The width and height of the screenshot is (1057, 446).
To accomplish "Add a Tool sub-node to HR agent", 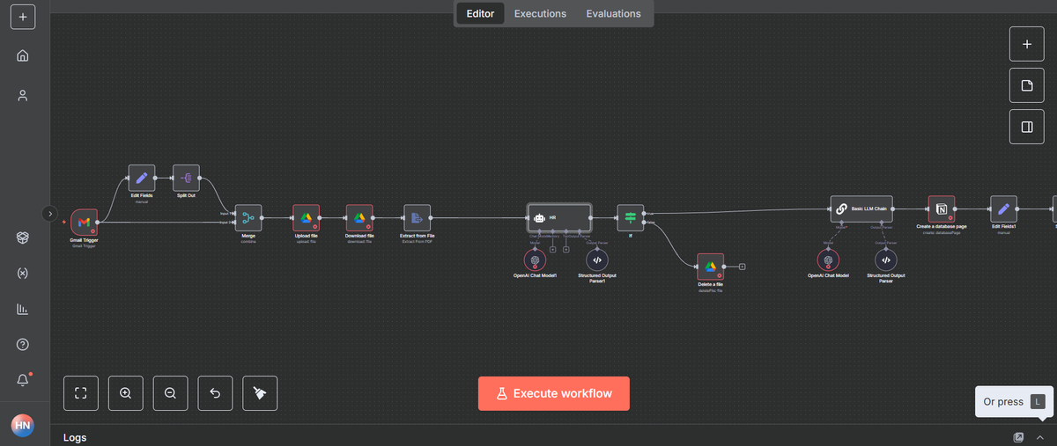I will 566,249.
